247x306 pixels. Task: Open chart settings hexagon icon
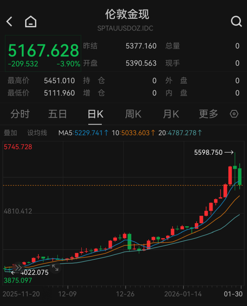coord(234,114)
